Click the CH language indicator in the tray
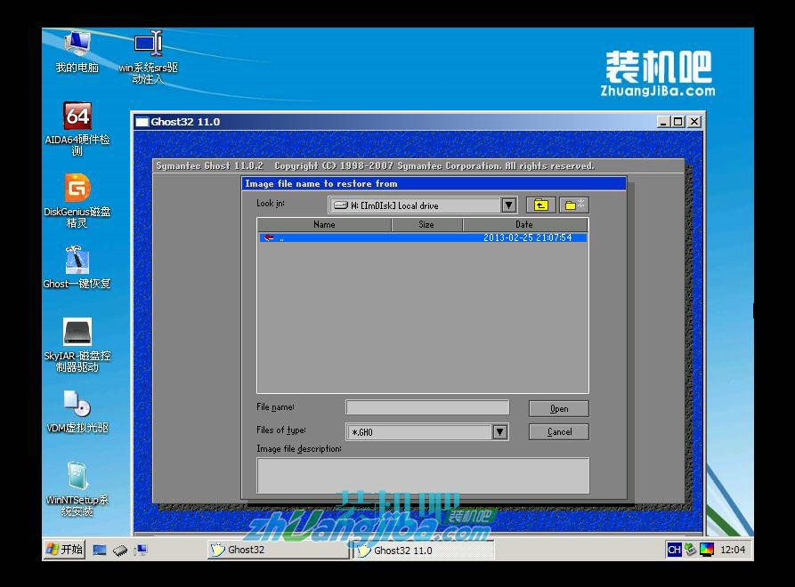Image resolution: width=795 pixels, height=587 pixels. [x=674, y=550]
